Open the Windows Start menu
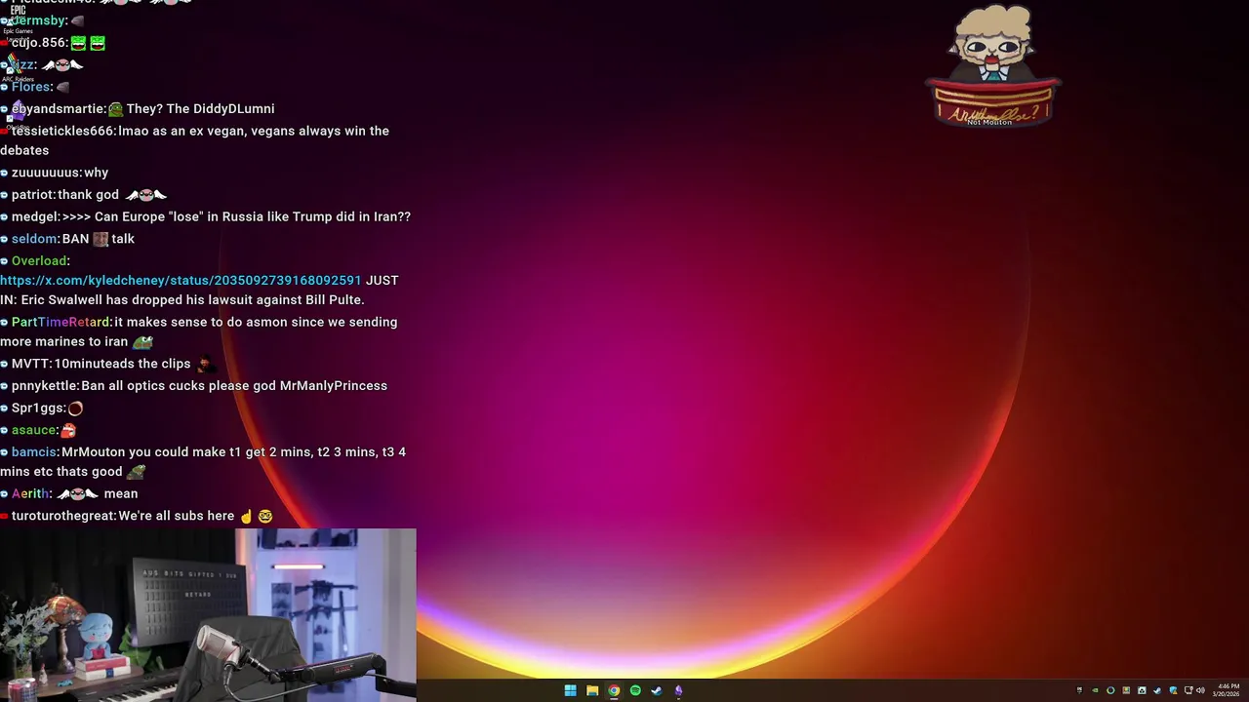 pyautogui.click(x=570, y=690)
